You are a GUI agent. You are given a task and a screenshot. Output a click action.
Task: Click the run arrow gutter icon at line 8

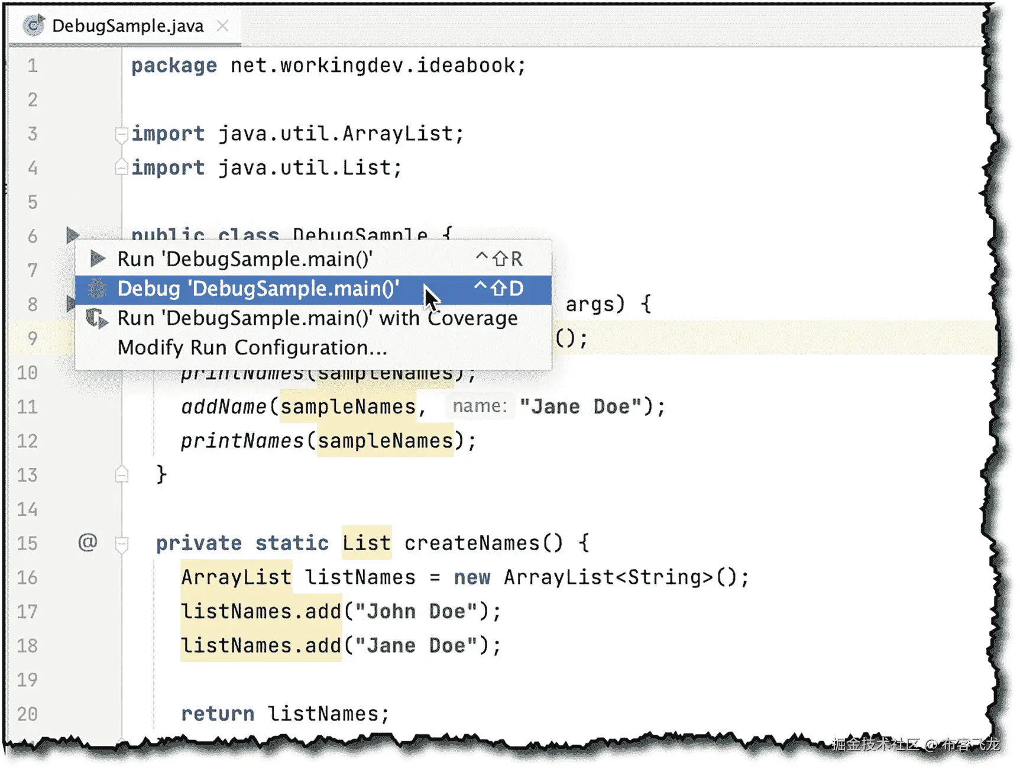point(71,303)
